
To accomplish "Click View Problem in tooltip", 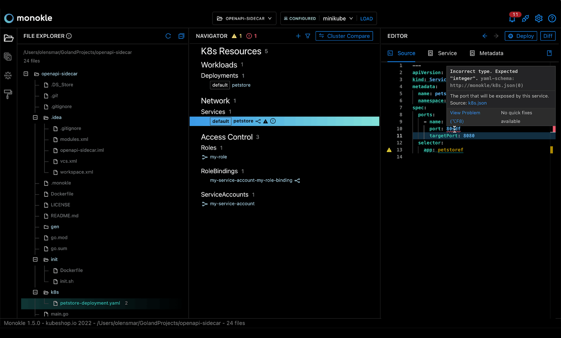I will coord(465,113).
